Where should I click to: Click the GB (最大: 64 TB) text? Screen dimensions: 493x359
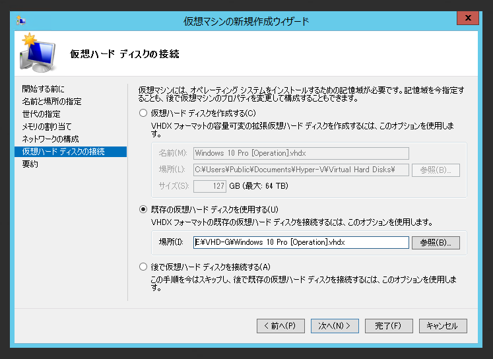pos(259,186)
